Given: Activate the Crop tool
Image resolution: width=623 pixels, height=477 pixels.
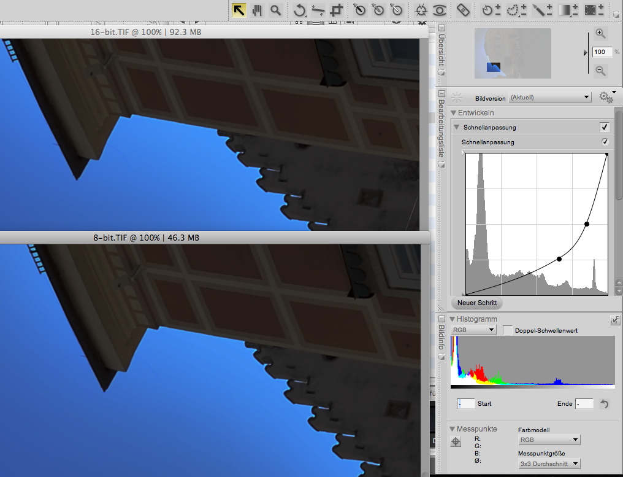Looking at the screenshot, I should (336, 10).
